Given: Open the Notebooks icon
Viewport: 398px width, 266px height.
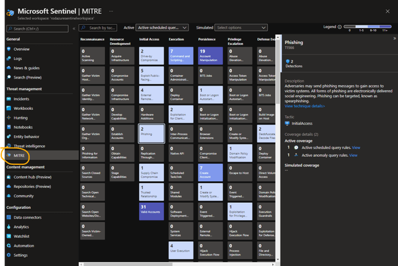Looking at the screenshot, I should point(9,127).
